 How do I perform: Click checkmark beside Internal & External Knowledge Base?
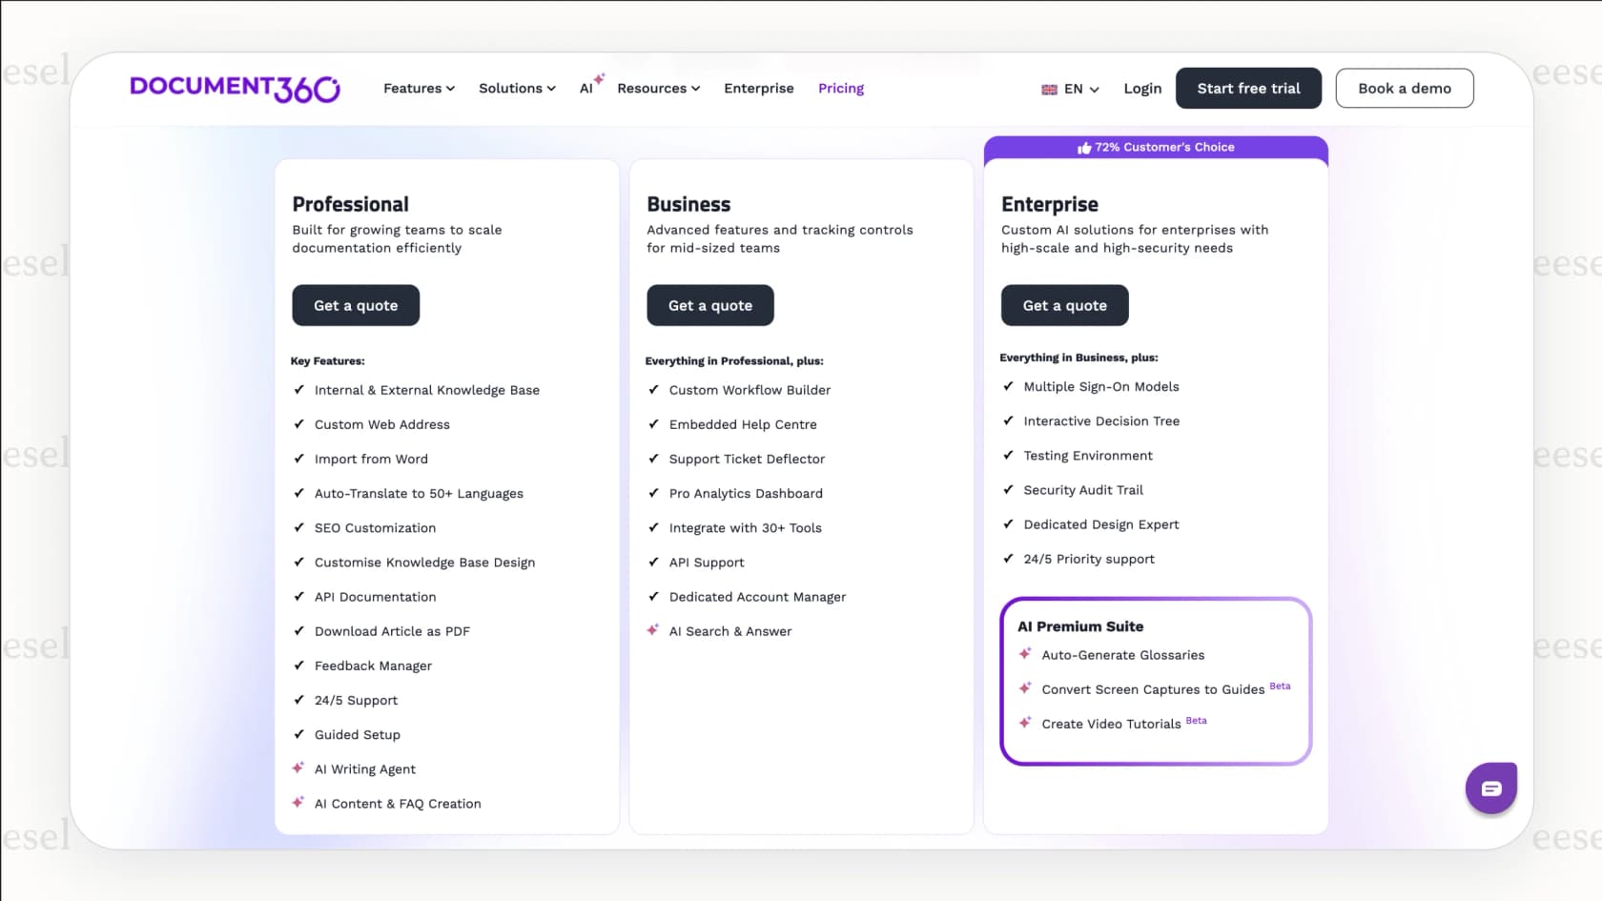pos(298,389)
